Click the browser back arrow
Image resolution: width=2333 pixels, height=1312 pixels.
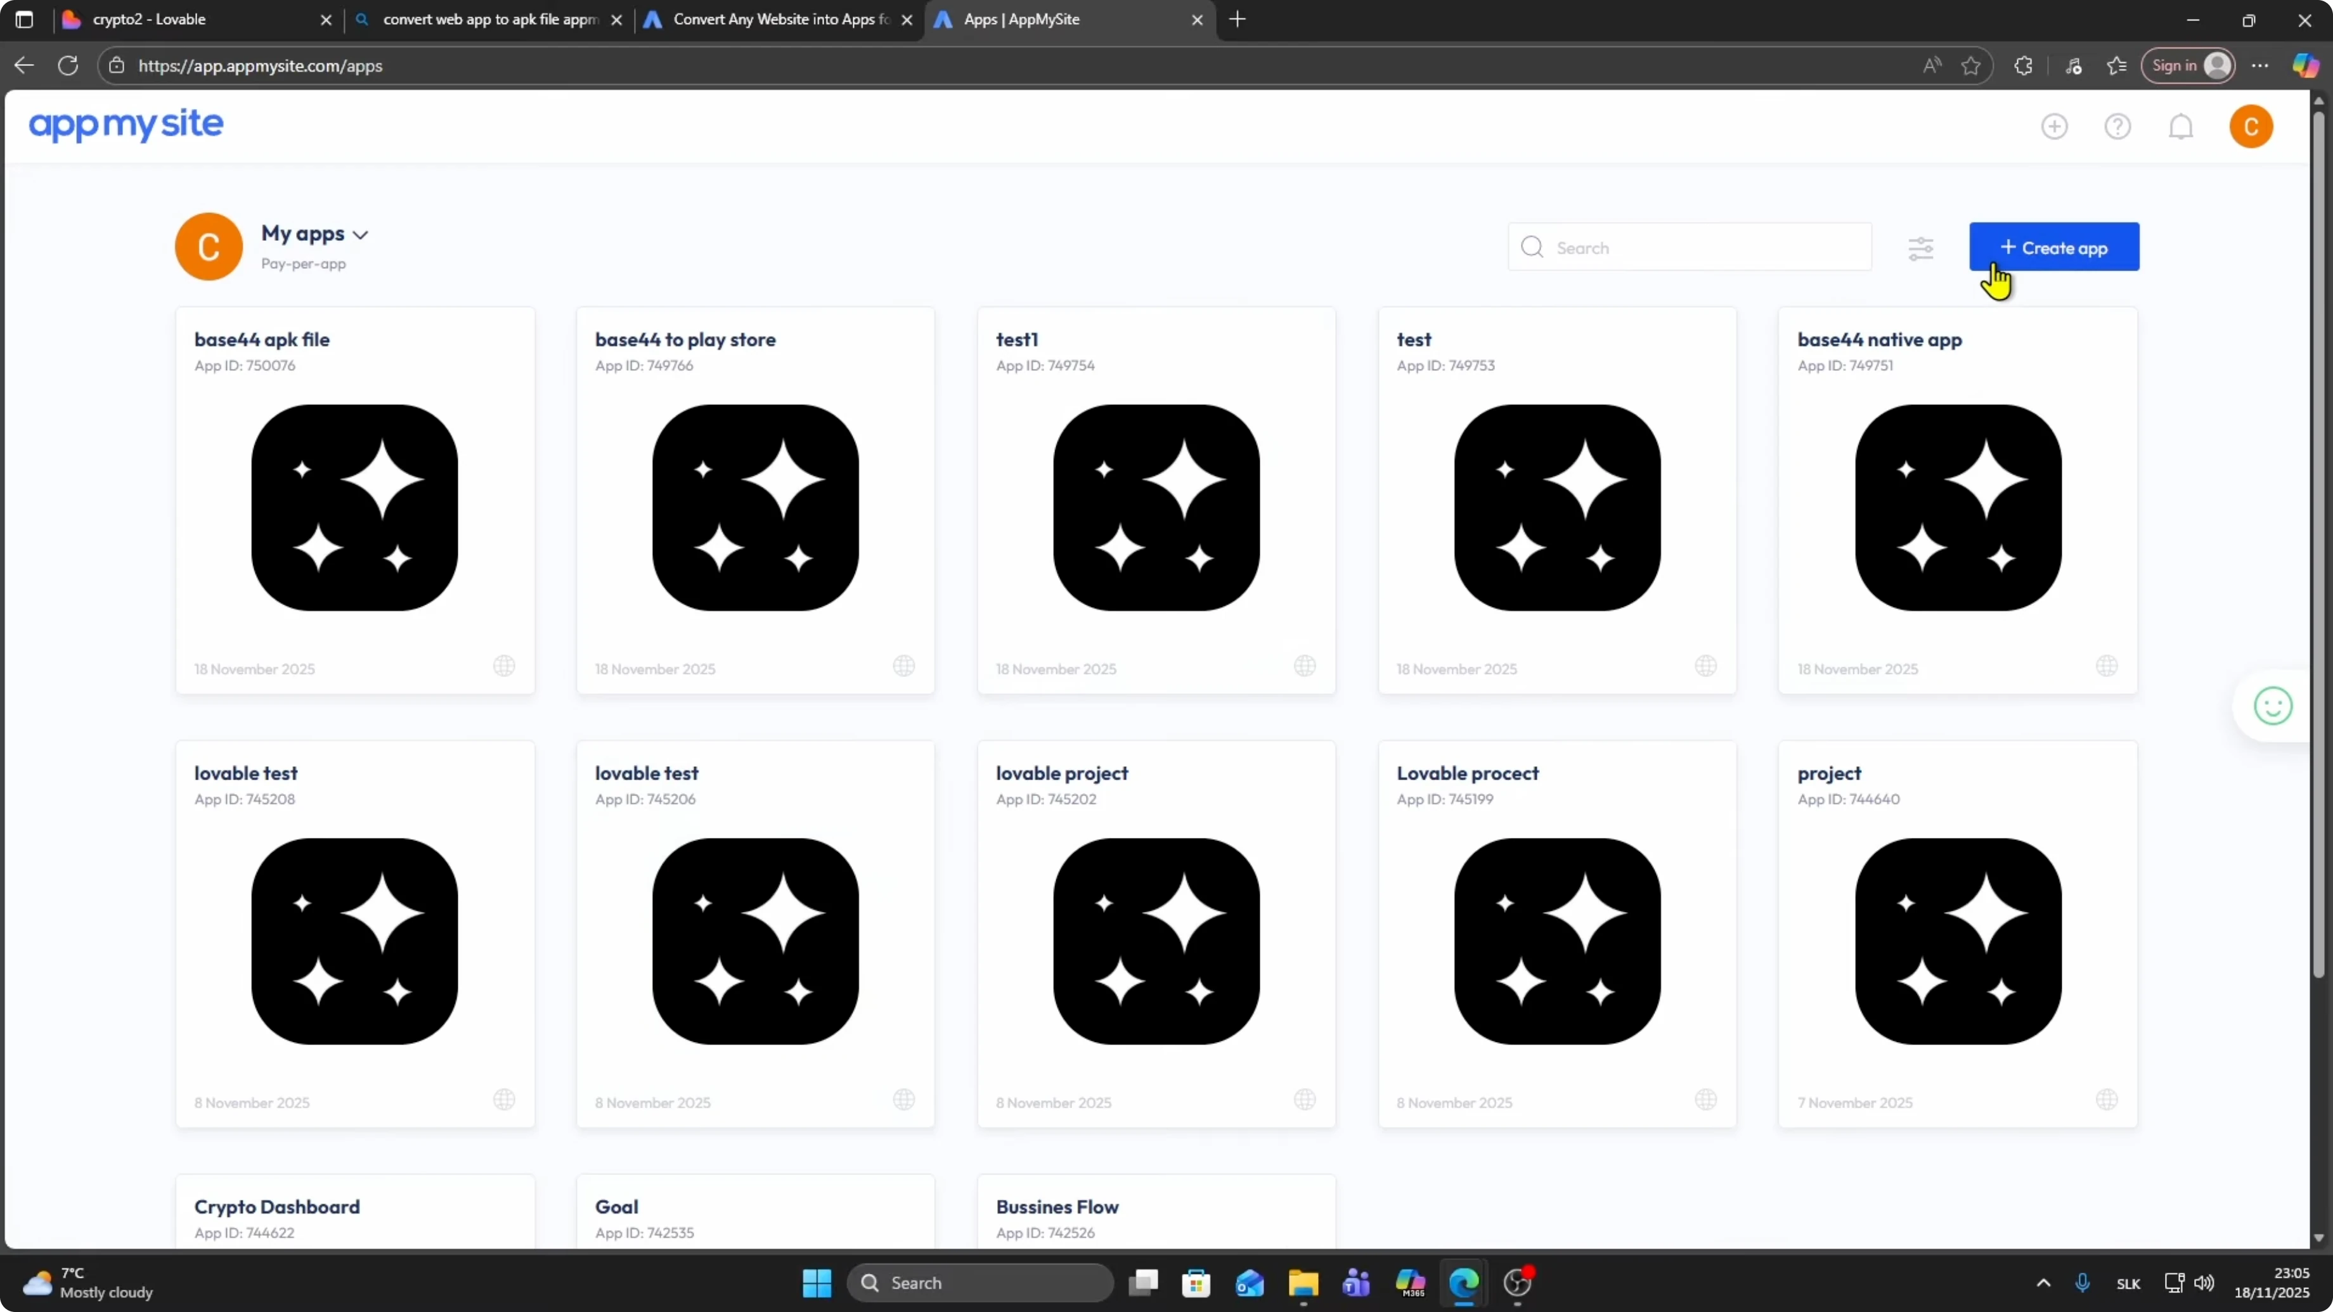(25, 65)
